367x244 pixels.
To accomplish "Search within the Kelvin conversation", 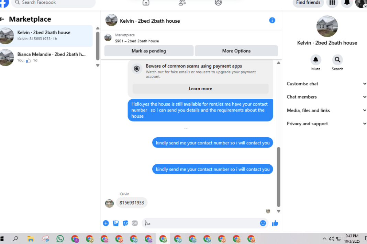I will point(337,60).
